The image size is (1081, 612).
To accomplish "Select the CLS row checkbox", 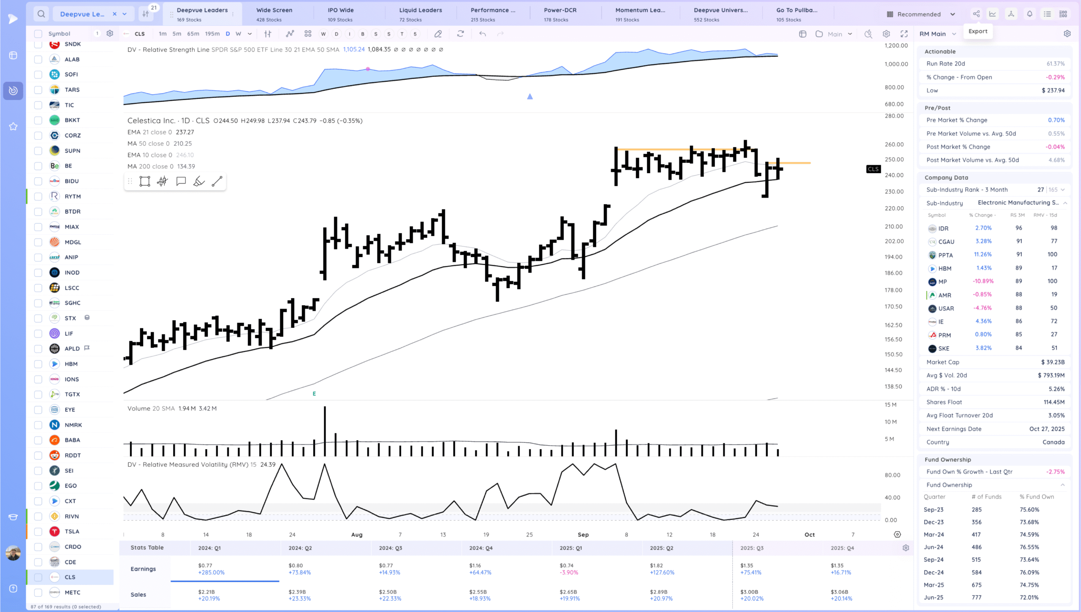I will pyautogui.click(x=38, y=577).
